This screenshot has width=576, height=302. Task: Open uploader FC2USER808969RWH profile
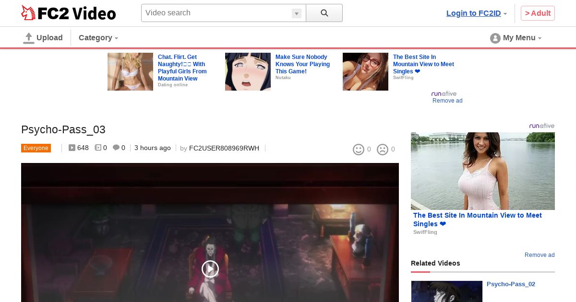click(224, 148)
